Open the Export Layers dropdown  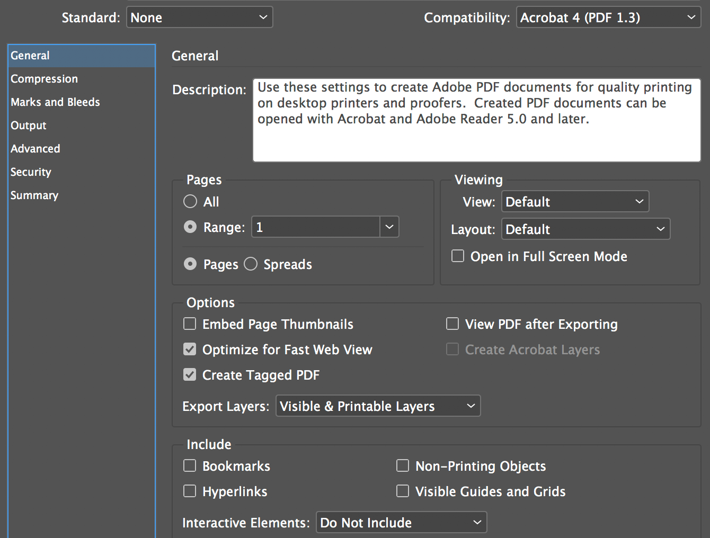point(378,406)
